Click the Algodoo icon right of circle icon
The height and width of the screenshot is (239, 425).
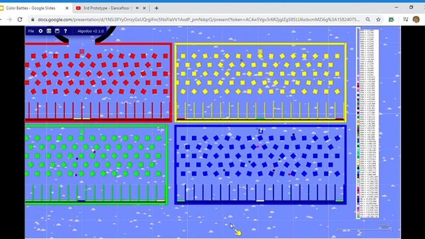48,31
